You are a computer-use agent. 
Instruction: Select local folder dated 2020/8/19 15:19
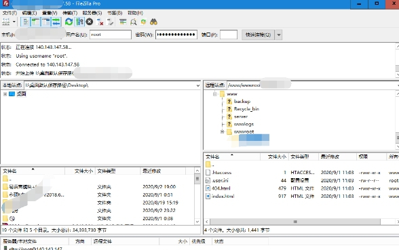(x=98, y=203)
